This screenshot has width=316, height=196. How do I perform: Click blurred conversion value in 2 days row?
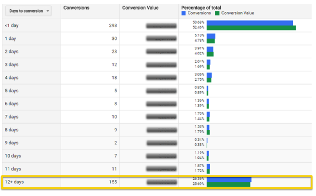point(162,52)
